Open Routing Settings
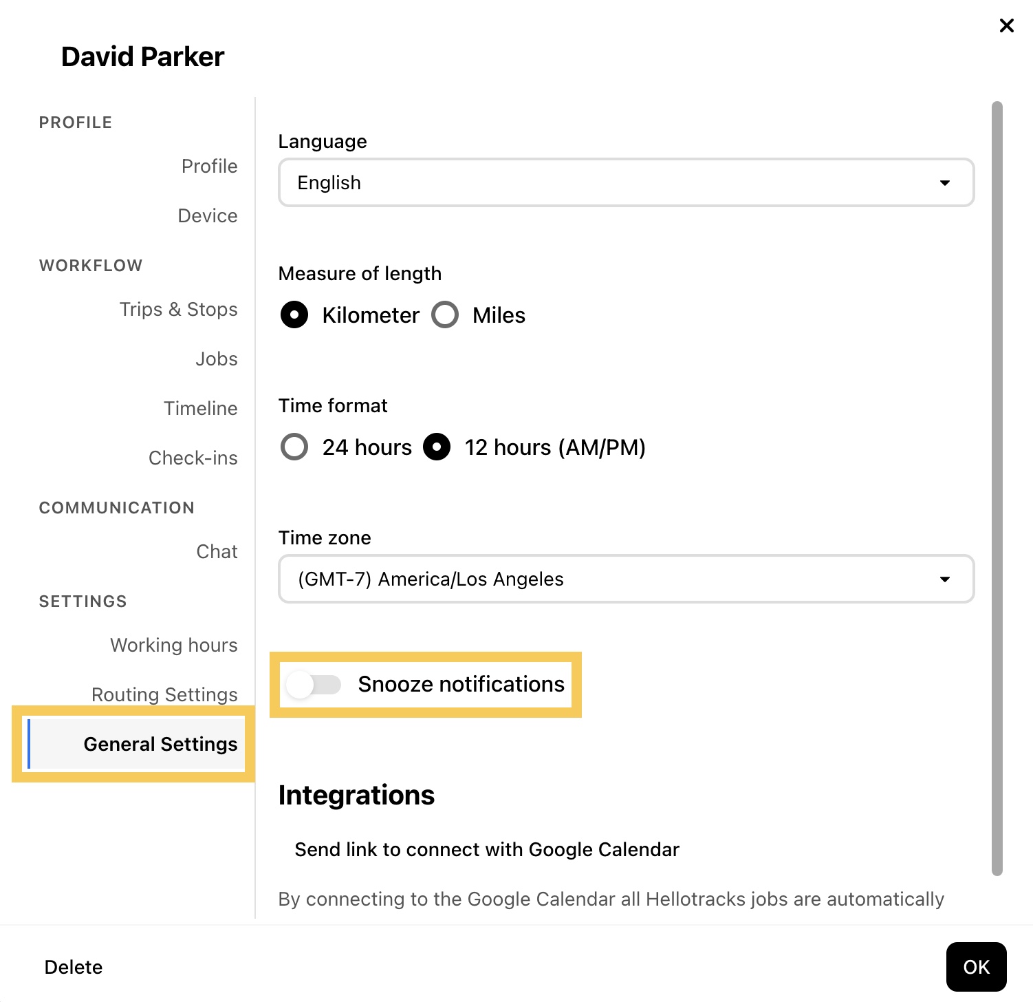This screenshot has height=1002, width=1033. [x=164, y=694]
